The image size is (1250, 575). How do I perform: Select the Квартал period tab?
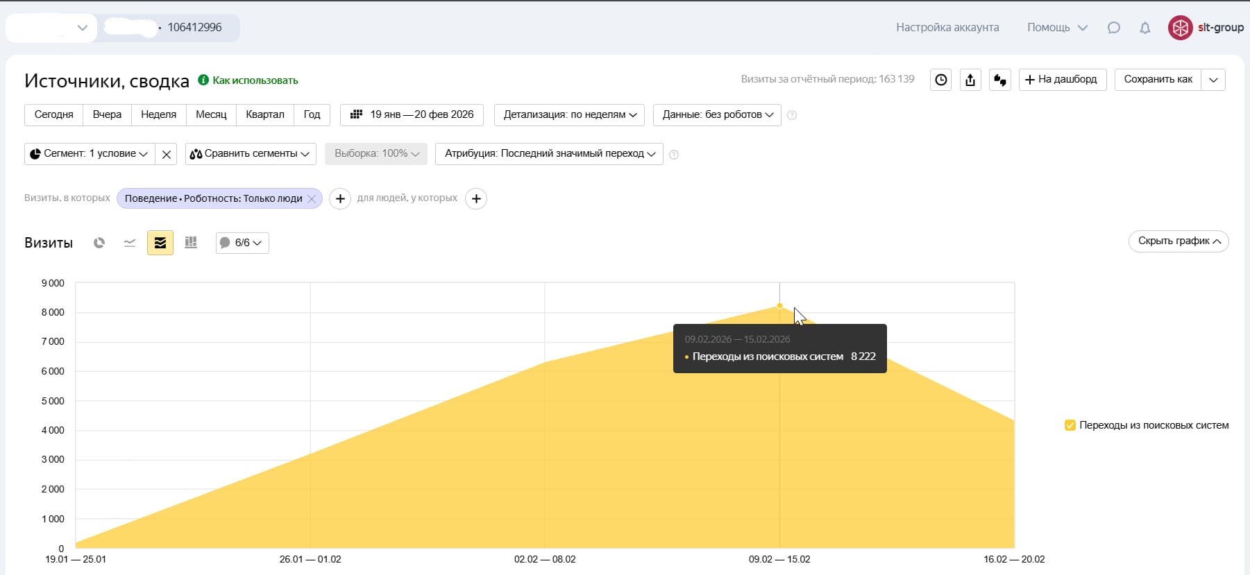click(x=265, y=114)
